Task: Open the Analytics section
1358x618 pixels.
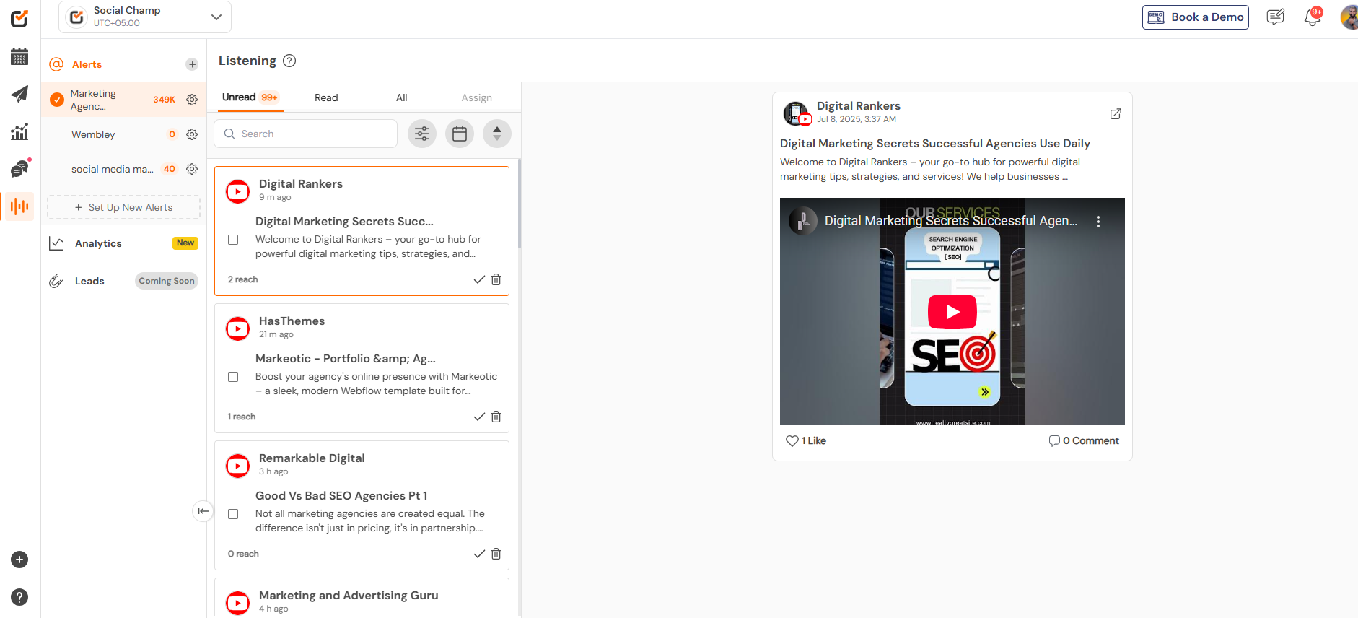Action: point(98,243)
